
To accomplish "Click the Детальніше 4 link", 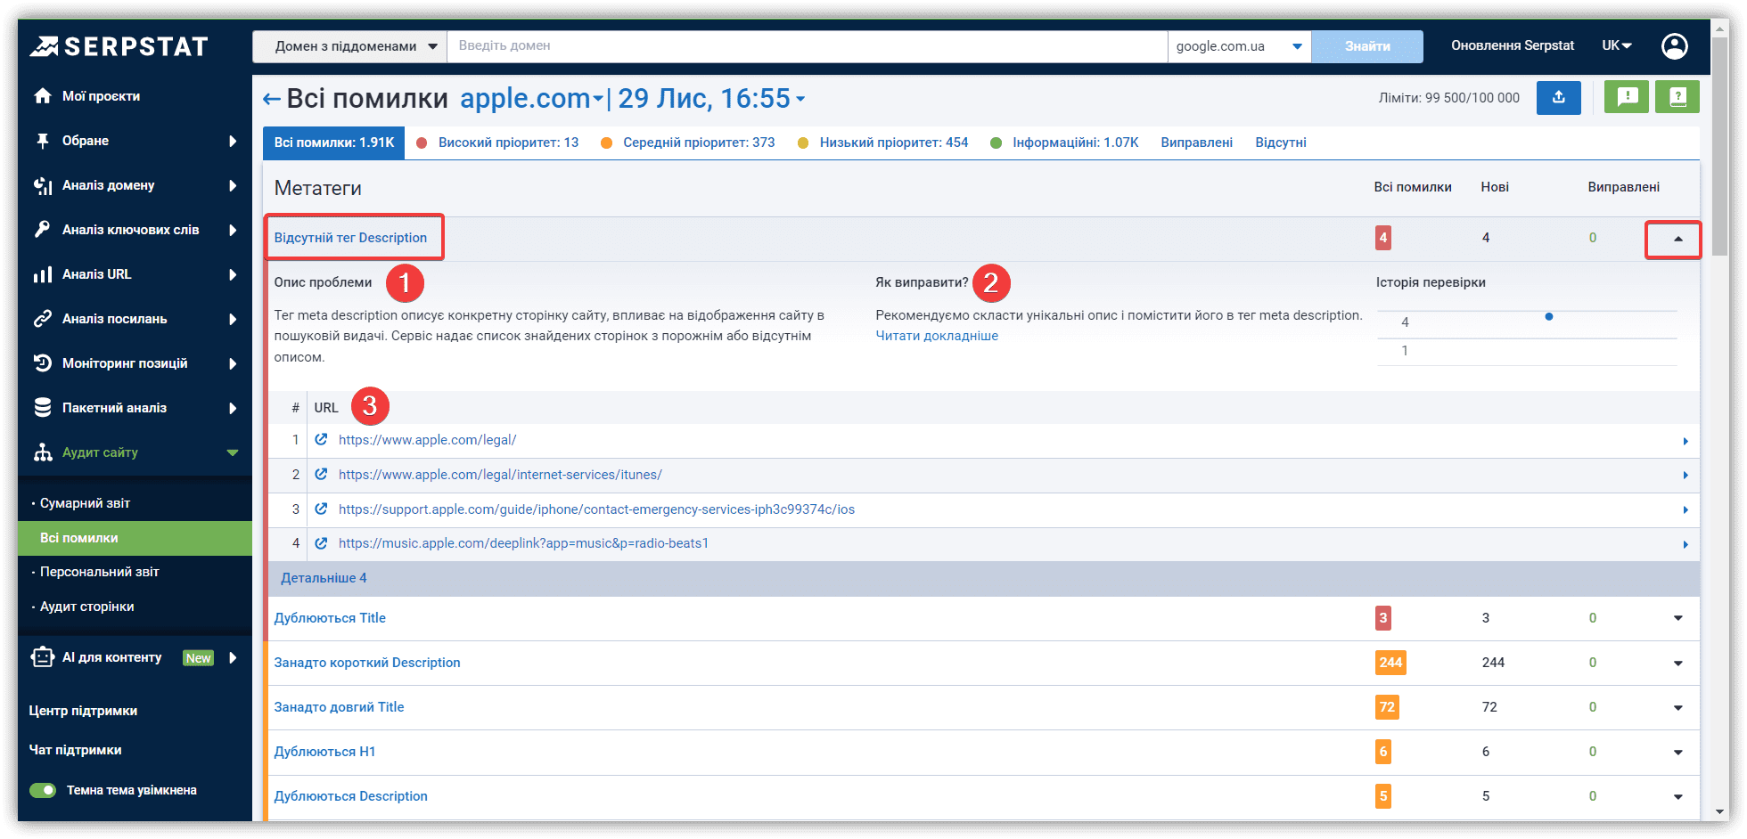I will [x=324, y=578].
